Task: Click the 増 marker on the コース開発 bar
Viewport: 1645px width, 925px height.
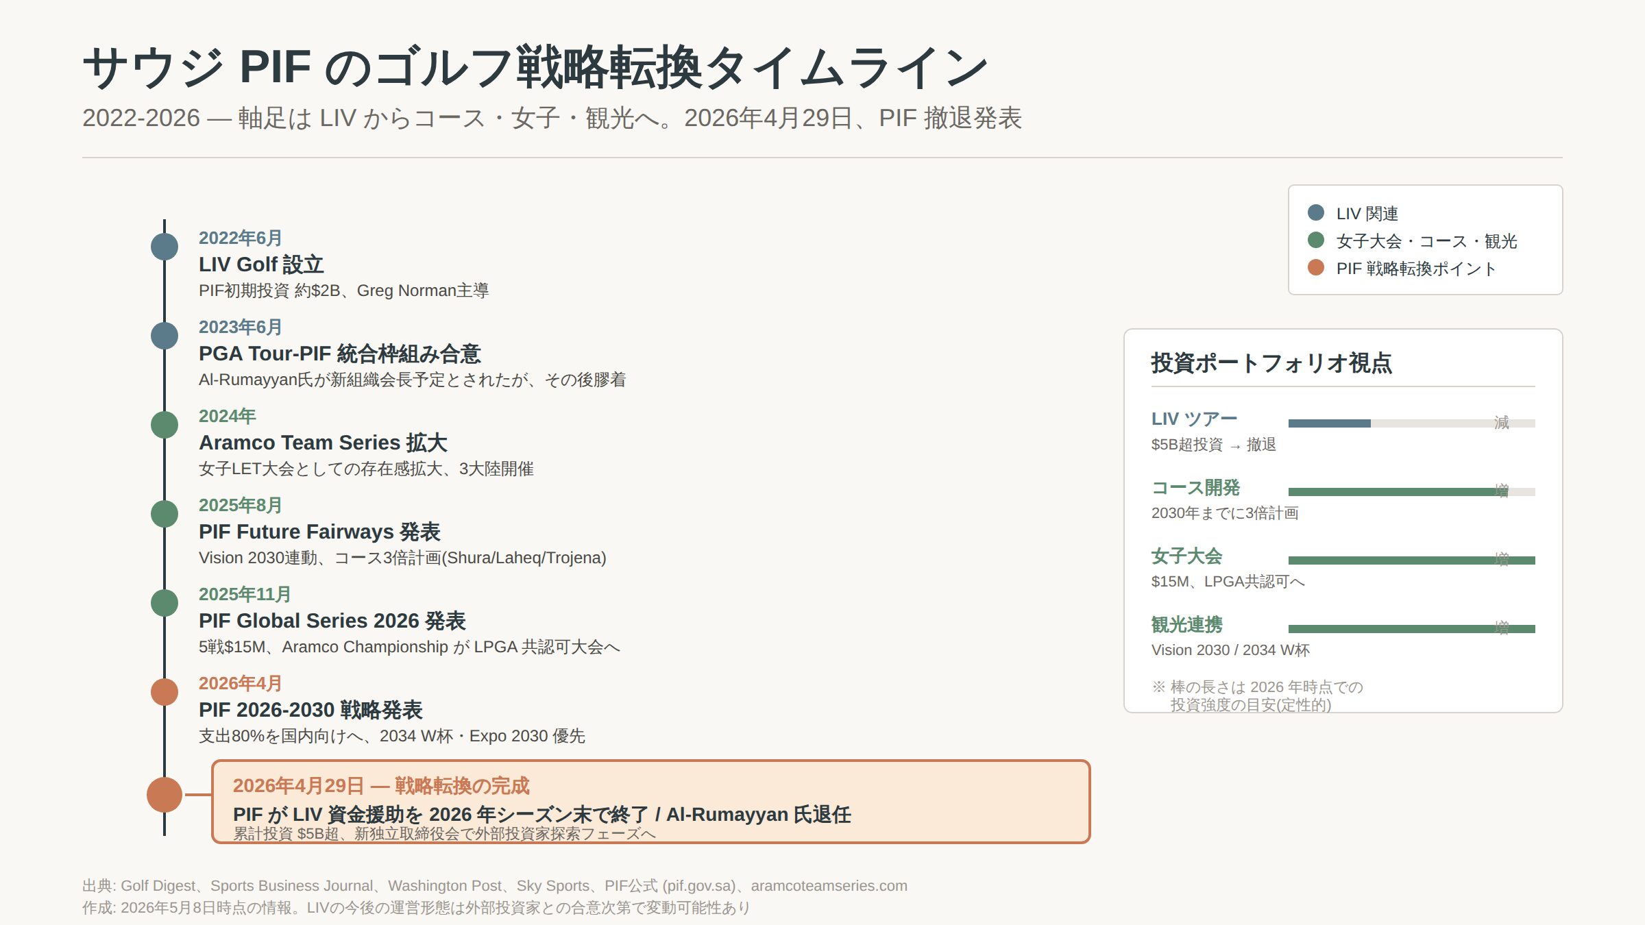Action: point(1502,491)
